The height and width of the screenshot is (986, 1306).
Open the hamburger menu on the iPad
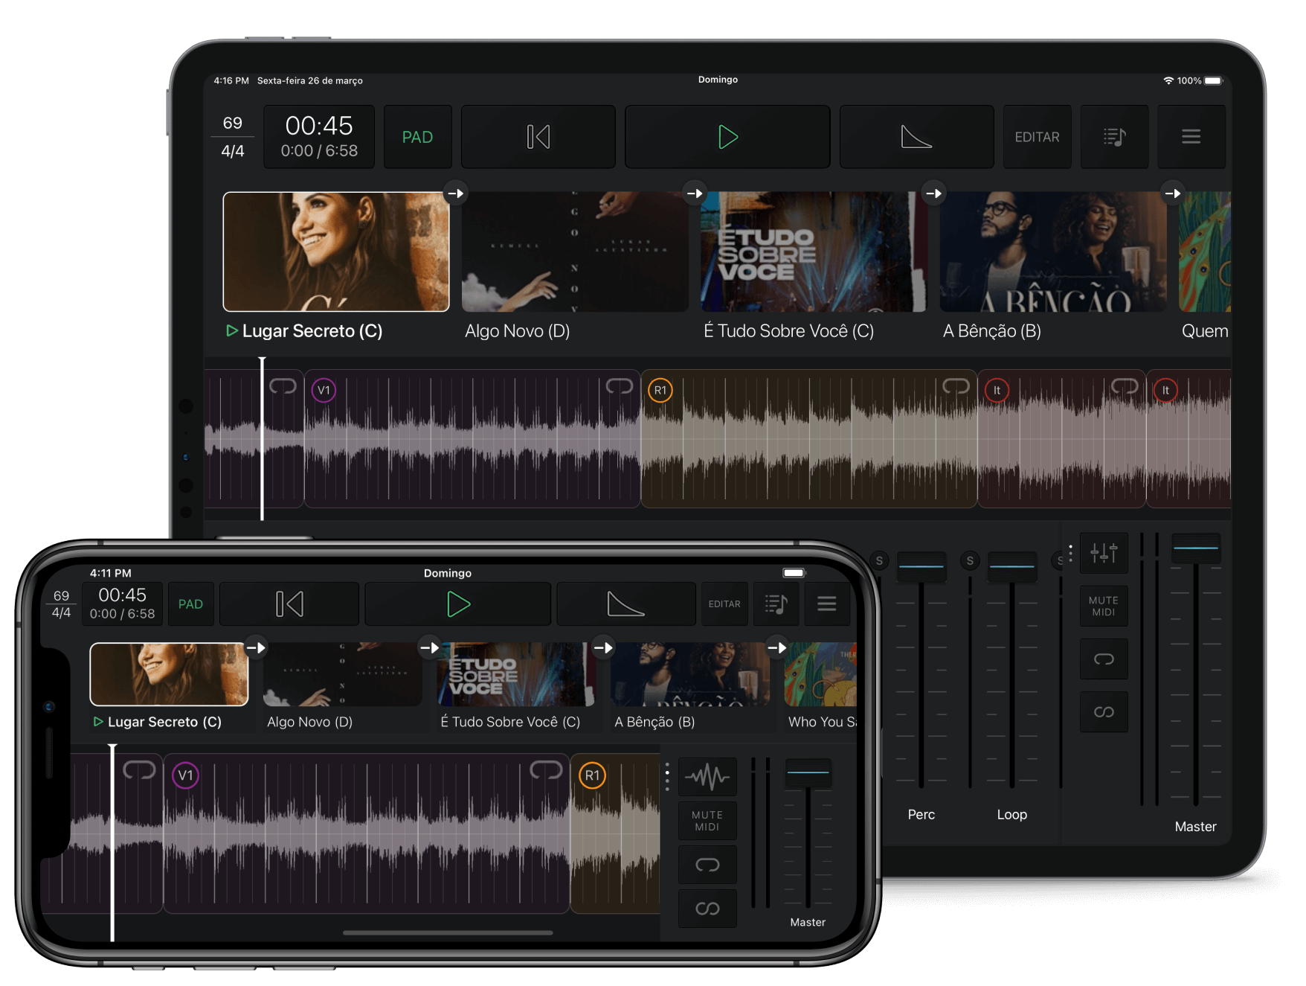(1191, 137)
